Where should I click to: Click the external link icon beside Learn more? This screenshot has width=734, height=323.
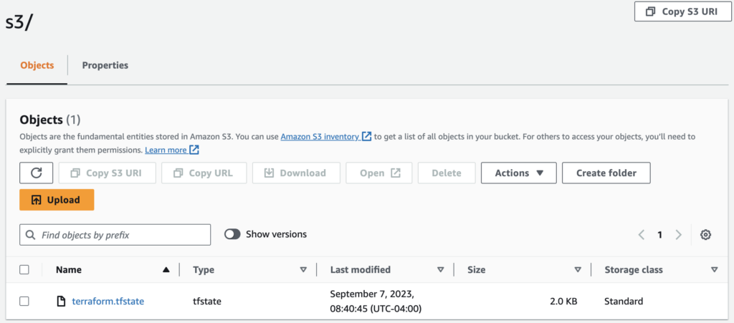[195, 150]
